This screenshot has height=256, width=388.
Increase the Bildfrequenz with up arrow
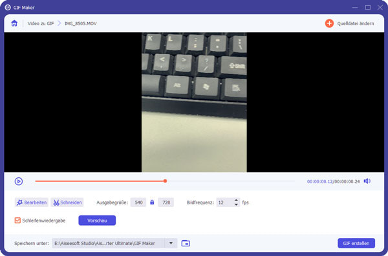pos(236,200)
